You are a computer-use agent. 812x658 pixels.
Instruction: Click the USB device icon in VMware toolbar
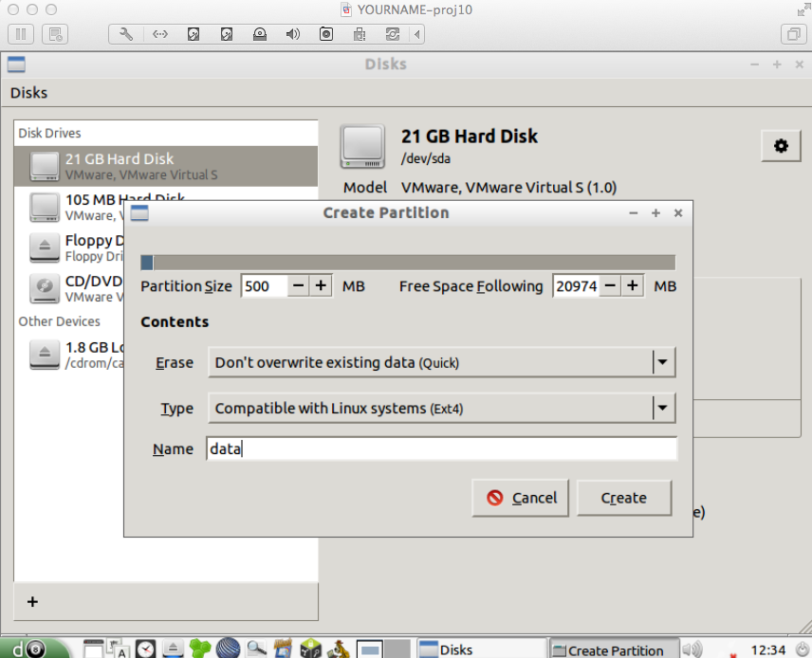[360, 34]
